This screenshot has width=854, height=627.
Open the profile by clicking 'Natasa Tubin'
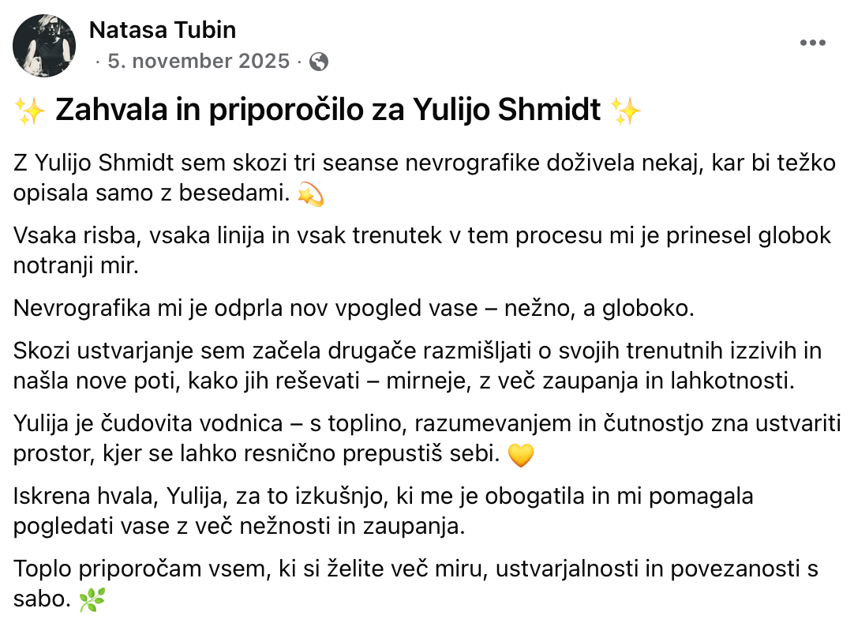[162, 30]
